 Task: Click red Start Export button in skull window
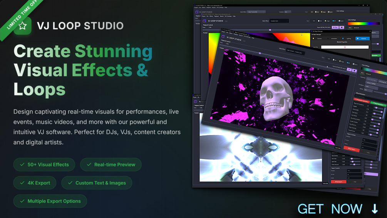[352, 149]
